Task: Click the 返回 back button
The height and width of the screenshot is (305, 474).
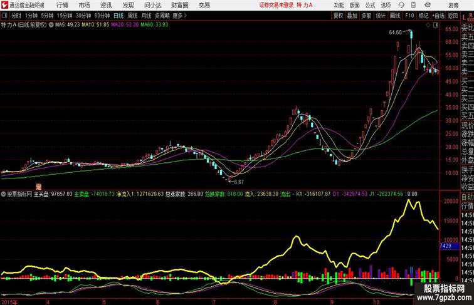Action: tap(453, 16)
